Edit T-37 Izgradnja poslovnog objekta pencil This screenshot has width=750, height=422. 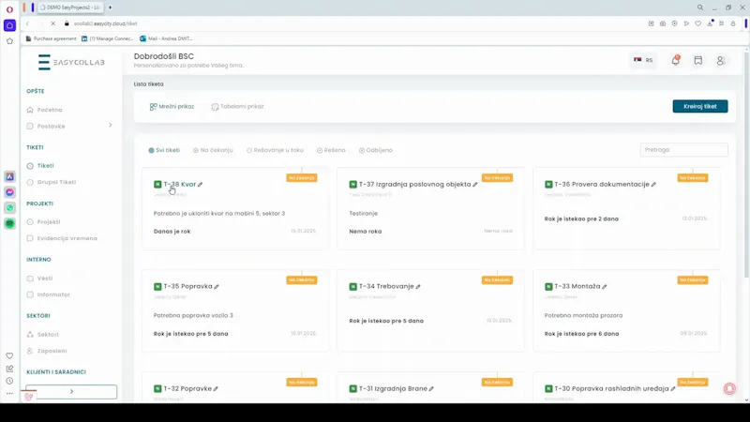(x=475, y=184)
